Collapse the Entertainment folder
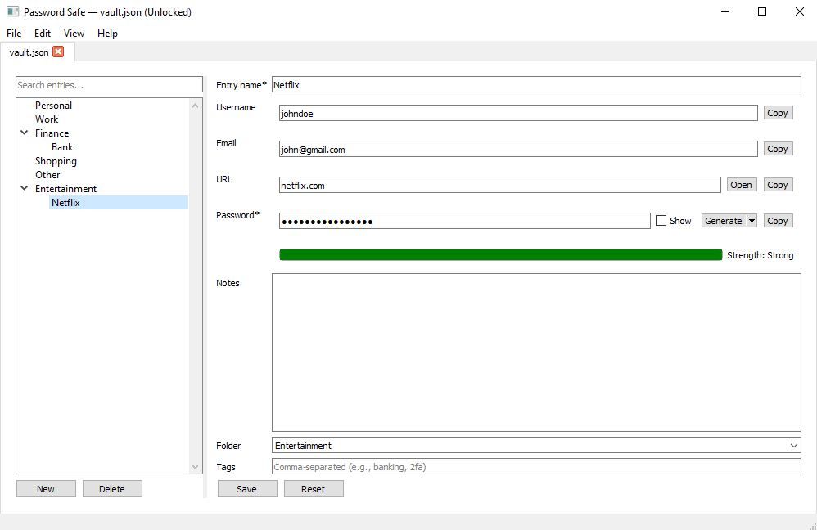 [x=24, y=188]
